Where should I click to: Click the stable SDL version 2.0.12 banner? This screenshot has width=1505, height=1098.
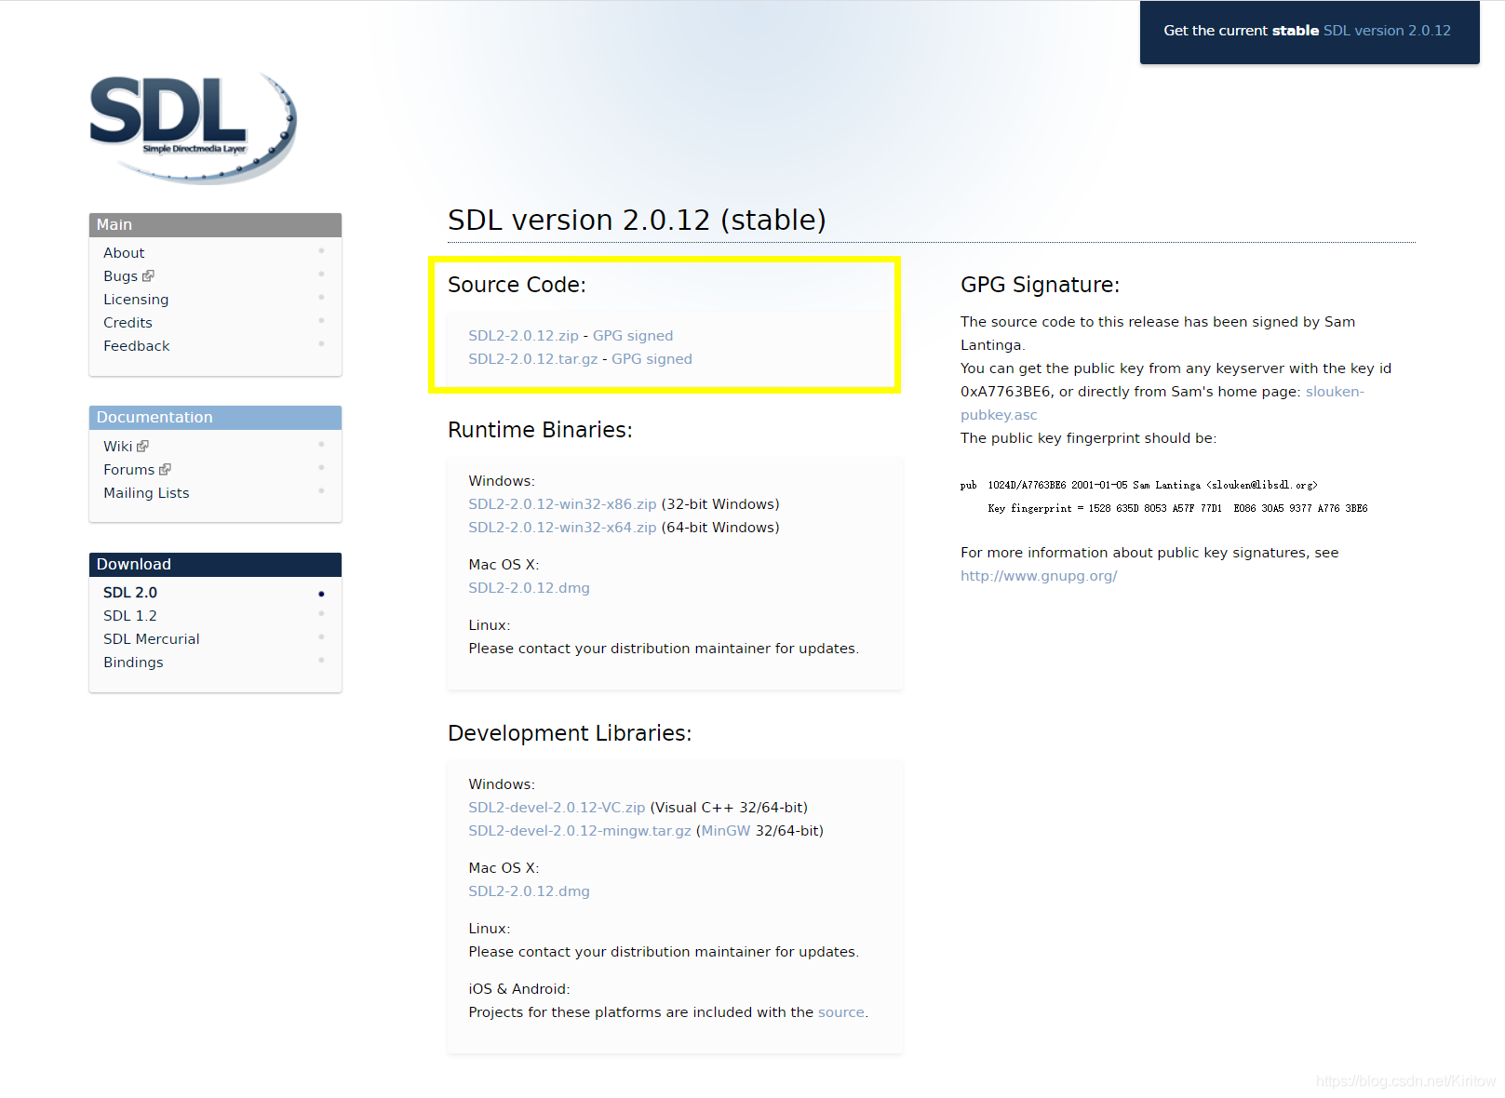click(x=1309, y=32)
